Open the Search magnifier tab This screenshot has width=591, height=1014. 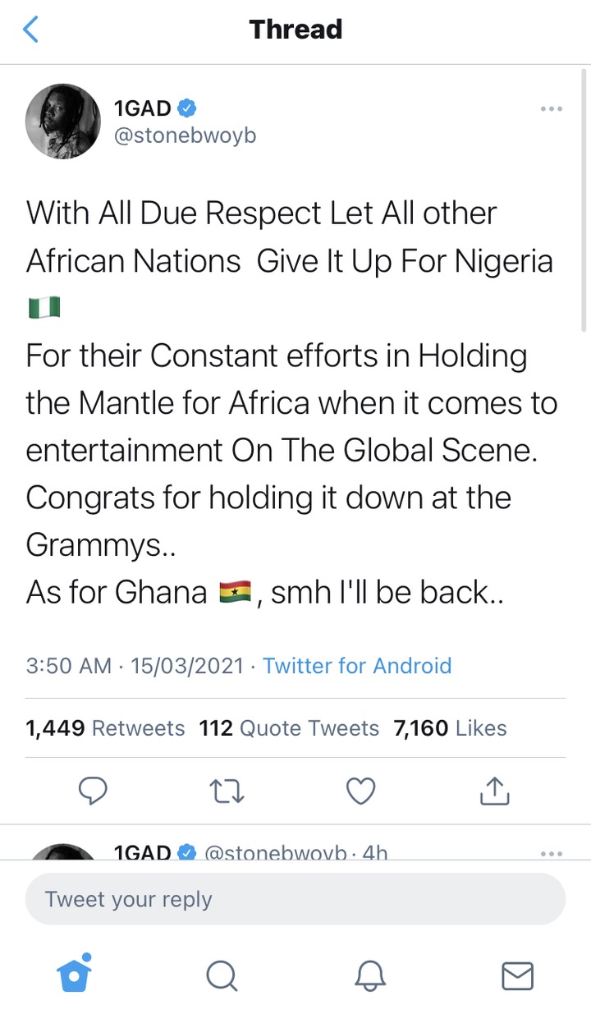point(222,976)
